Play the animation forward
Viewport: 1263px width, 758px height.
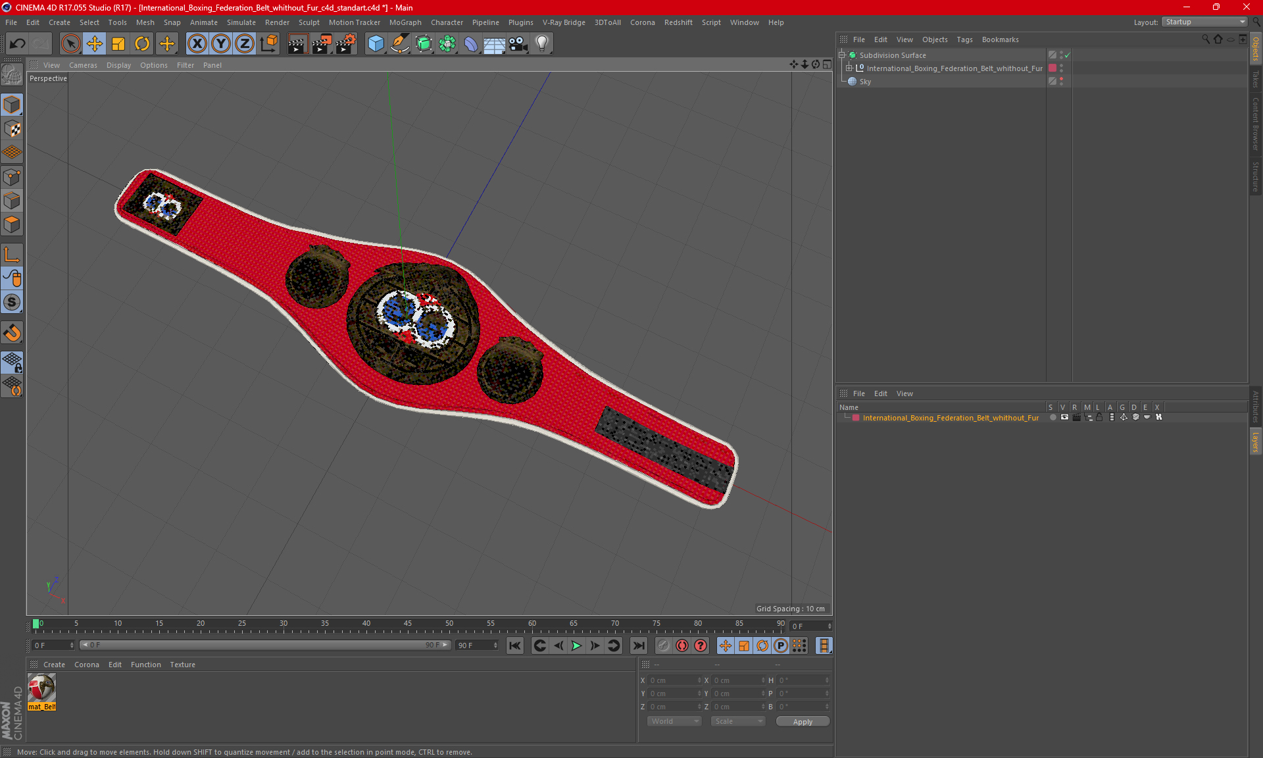(x=576, y=645)
